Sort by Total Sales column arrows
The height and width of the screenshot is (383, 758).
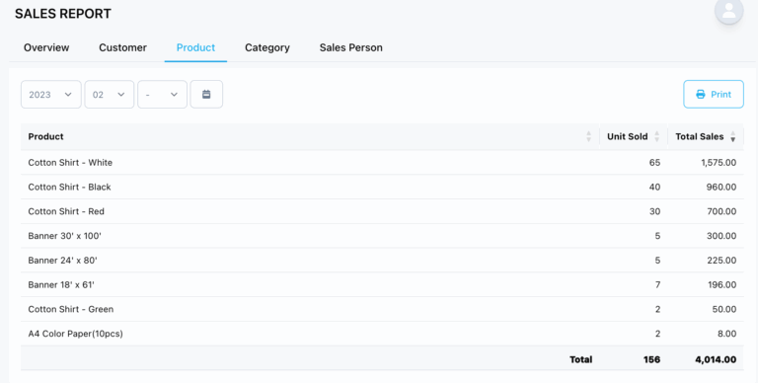click(x=733, y=136)
